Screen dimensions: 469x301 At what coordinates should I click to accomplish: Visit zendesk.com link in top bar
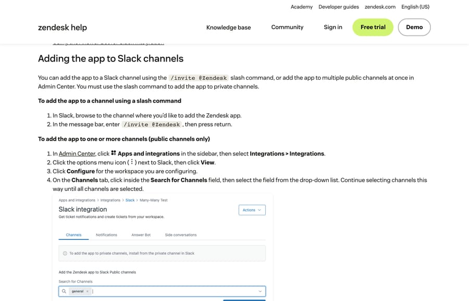[x=380, y=7]
